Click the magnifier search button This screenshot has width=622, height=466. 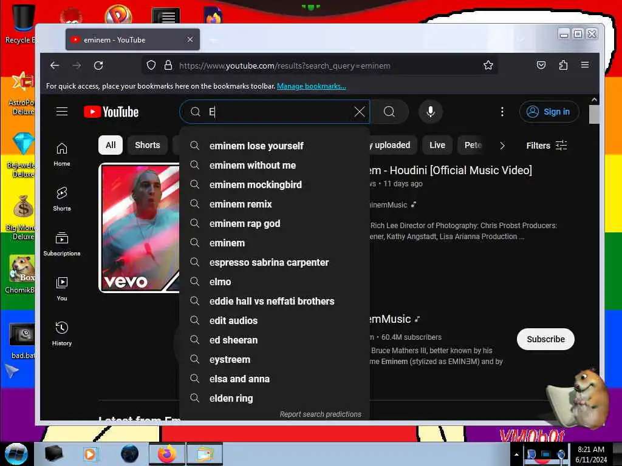point(389,112)
